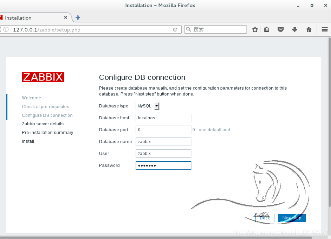Click the ZABBIX logo
Screen dimensions: 331x239
coord(43,77)
